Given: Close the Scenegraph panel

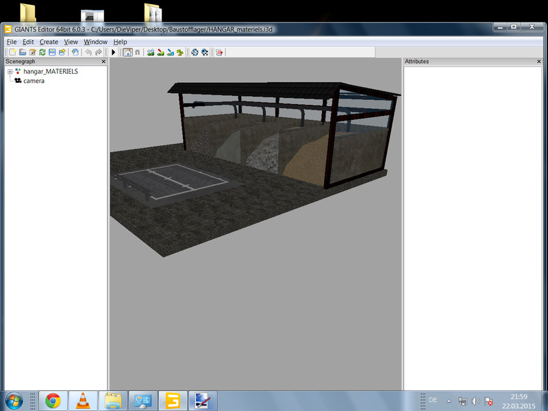Looking at the screenshot, I should 103,62.
